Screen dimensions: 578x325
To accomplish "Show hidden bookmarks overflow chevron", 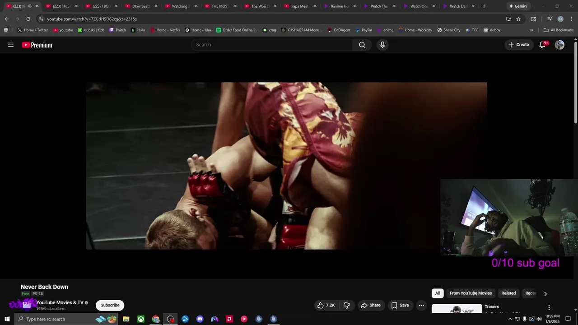I will (x=531, y=30).
